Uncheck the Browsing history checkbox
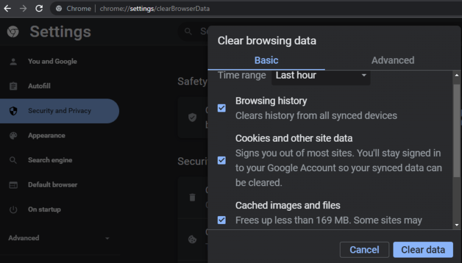462x263 pixels. tap(221, 108)
